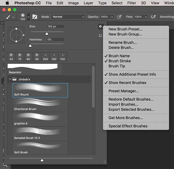Open the tool preset picker arrow

(x=13, y=17)
